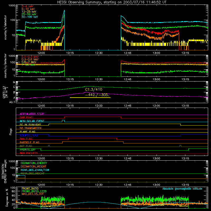Select the FLARE_FLAG label
The width and height of the screenshot is (211, 211).
click(x=27, y=132)
